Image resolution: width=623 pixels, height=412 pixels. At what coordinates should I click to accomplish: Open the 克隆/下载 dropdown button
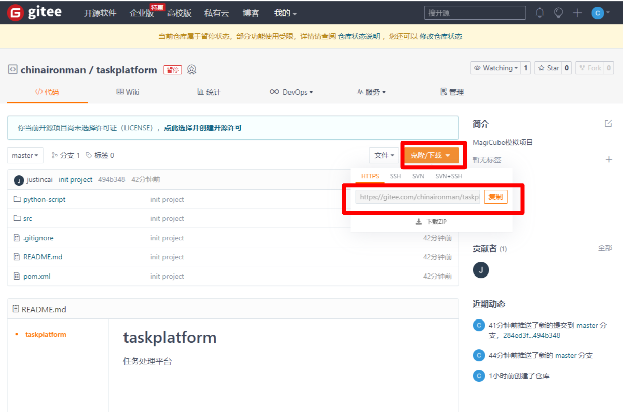pyautogui.click(x=431, y=155)
